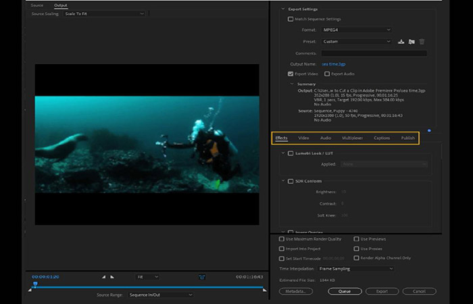Uncheck the Export Video checkbox
This screenshot has height=304, width=473.
291,74
